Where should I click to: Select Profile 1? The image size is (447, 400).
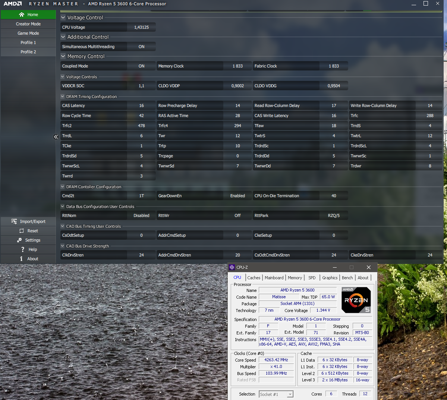(28, 42)
